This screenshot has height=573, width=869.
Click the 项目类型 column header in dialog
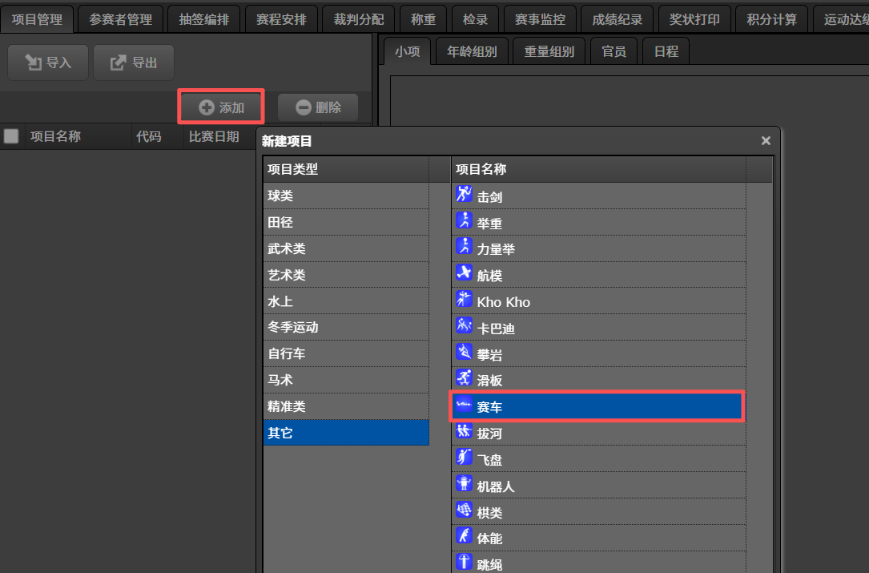(x=346, y=169)
